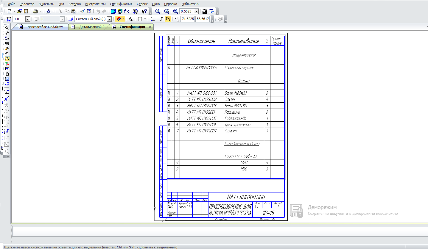Viewport: 428px width, 249px height.
Task: Click the context help arrow icon
Action: tap(144, 11)
